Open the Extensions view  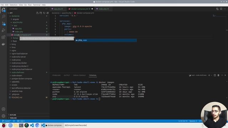[3, 37]
